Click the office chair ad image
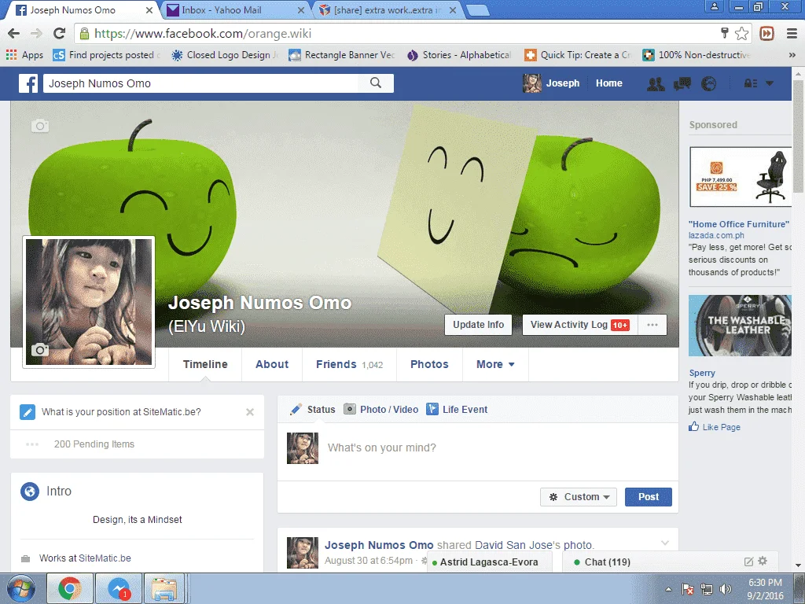 [741, 177]
